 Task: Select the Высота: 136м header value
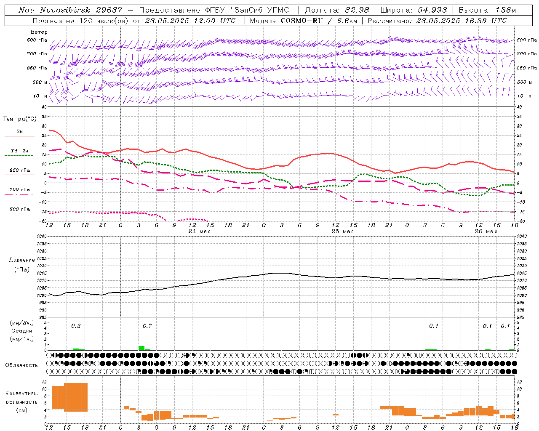click(x=487, y=10)
